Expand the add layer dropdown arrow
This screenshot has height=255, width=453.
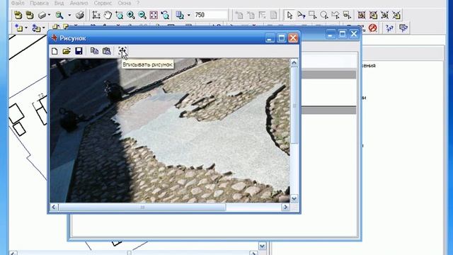26,28
